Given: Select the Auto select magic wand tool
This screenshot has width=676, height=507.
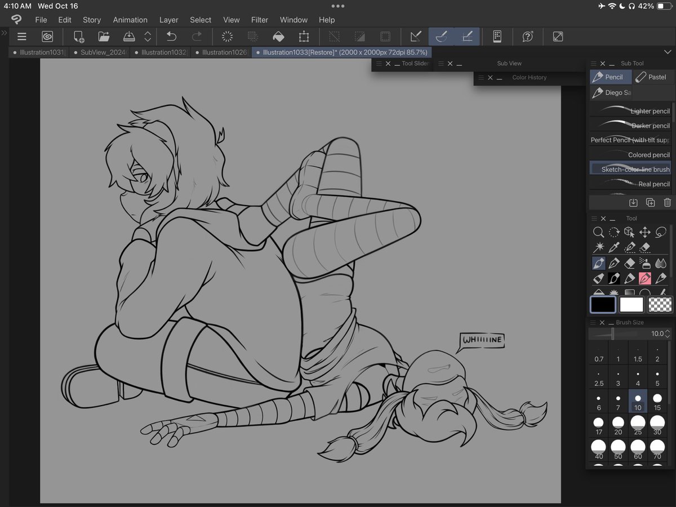Looking at the screenshot, I should (598, 247).
